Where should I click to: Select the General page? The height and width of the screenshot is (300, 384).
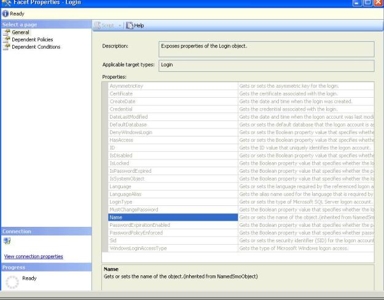coord(21,31)
